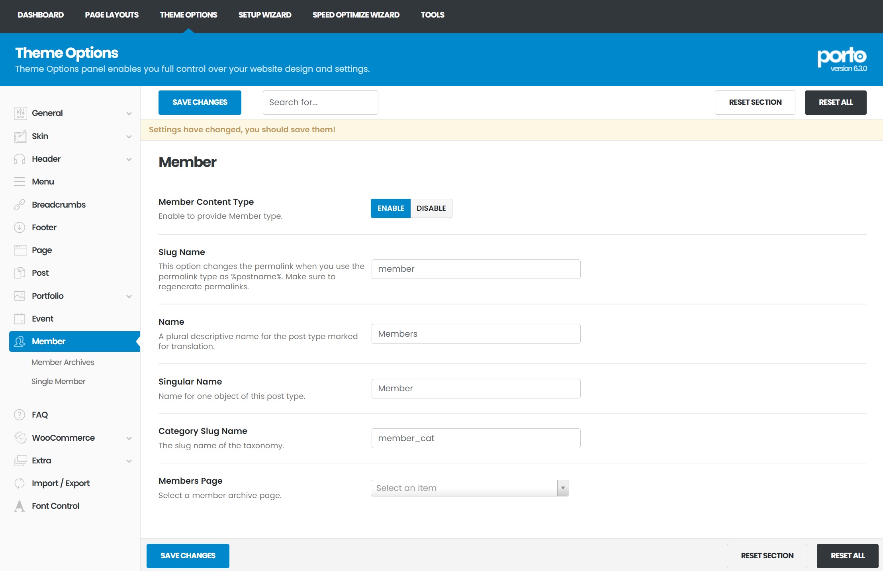Expand the Extra section chevron
Viewport: 883px width, 571px height.
point(129,461)
